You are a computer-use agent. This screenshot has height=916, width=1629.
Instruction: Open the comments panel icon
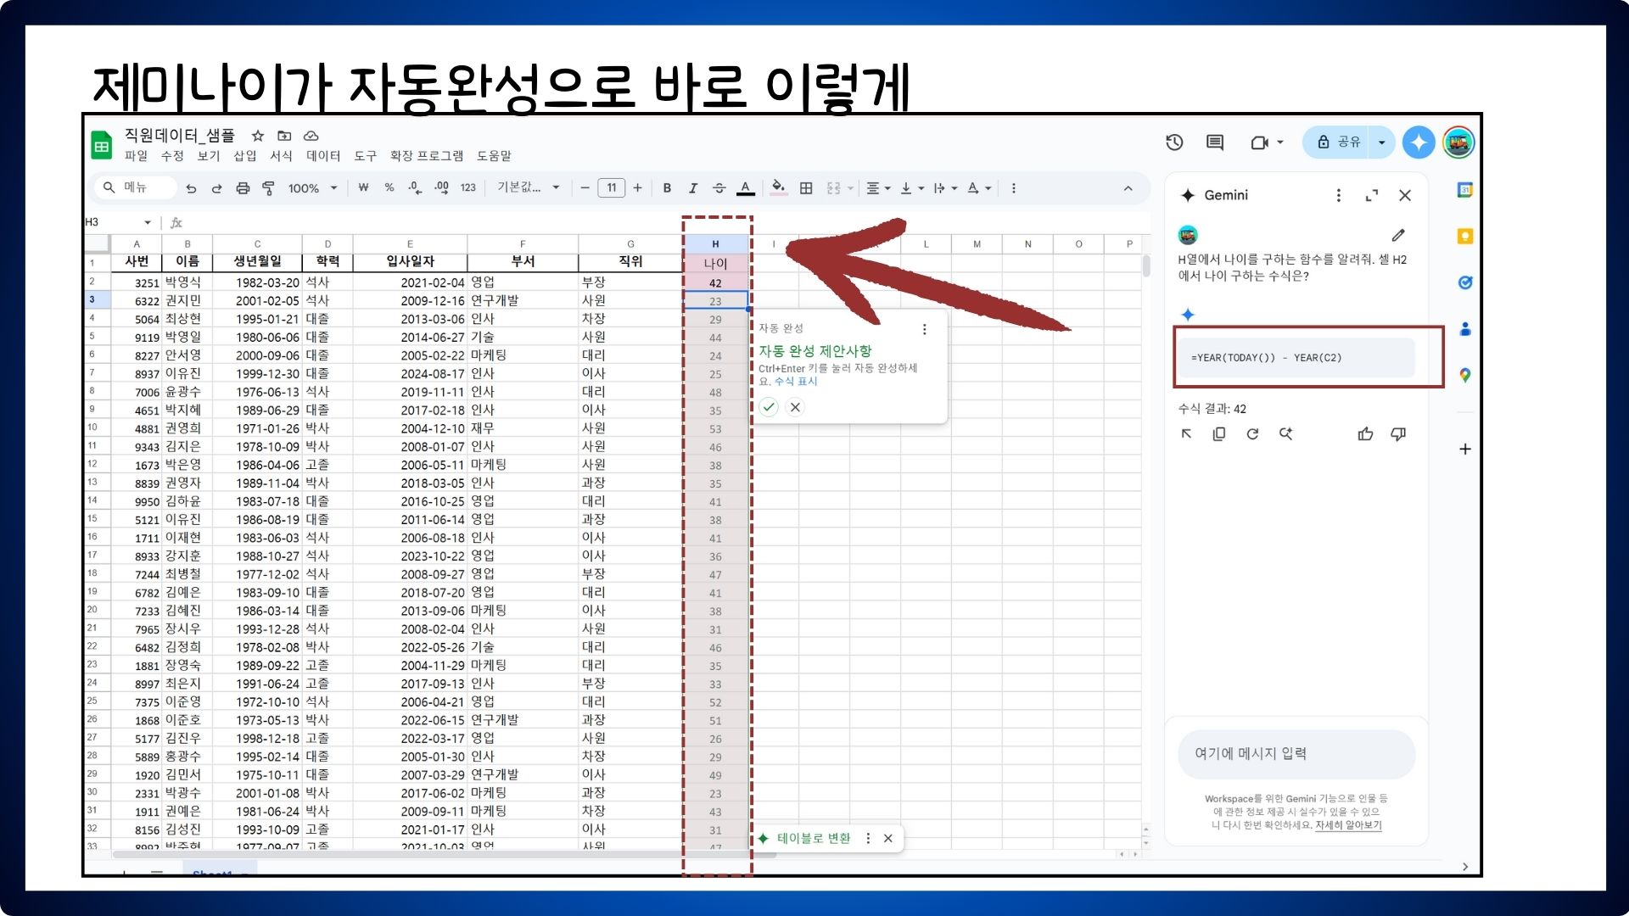pyautogui.click(x=1215, y=142)
